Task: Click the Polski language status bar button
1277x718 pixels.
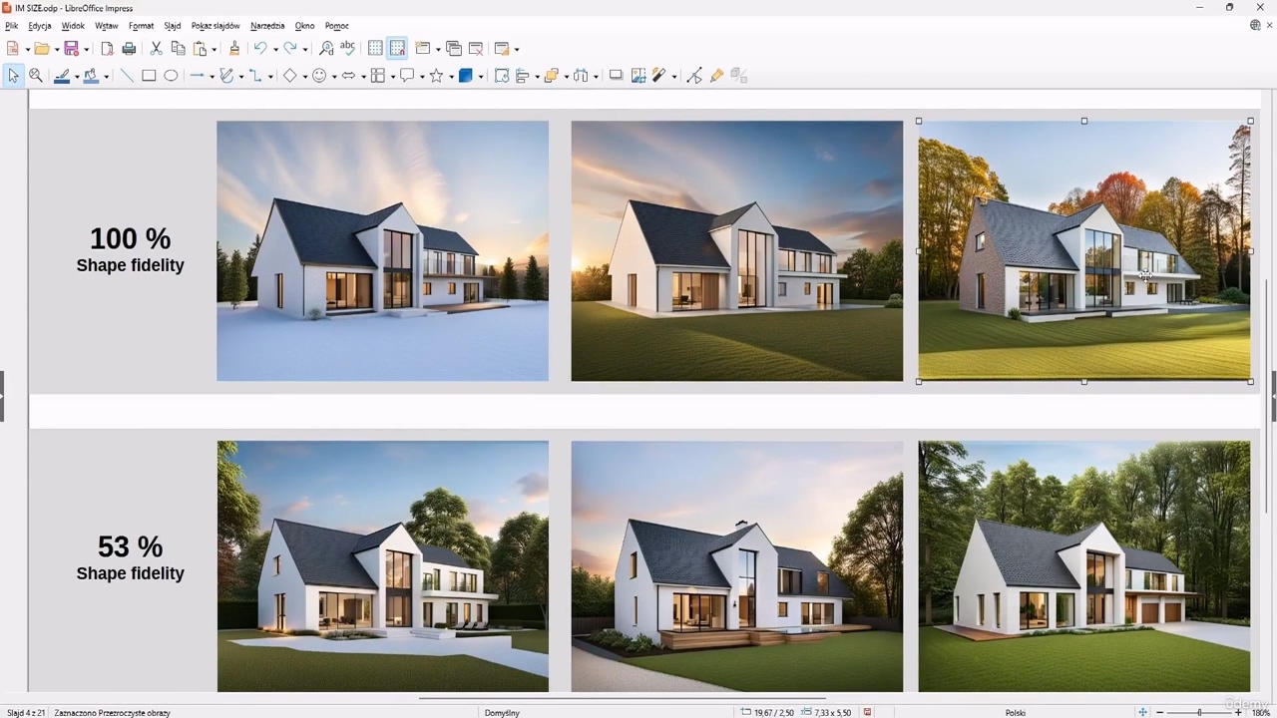Action: point(1016,712)
